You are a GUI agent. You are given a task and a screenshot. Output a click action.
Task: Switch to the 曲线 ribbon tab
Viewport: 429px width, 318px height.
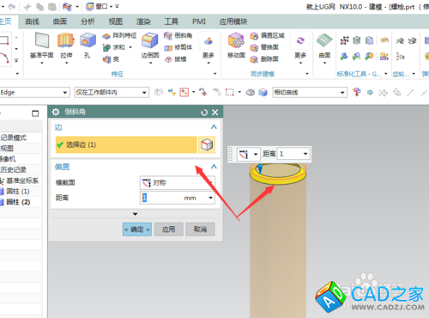[32, 21]
